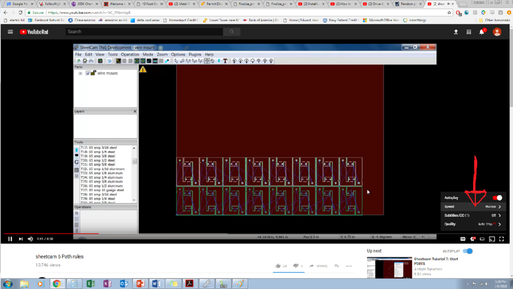Open the YouTube notifications bell

click(x=482, y=32)
